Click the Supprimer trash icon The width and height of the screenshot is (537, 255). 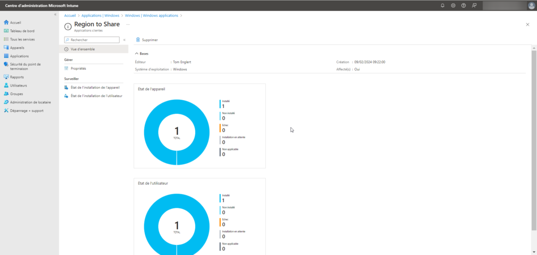pyautogui.click(x=138, y=40)
